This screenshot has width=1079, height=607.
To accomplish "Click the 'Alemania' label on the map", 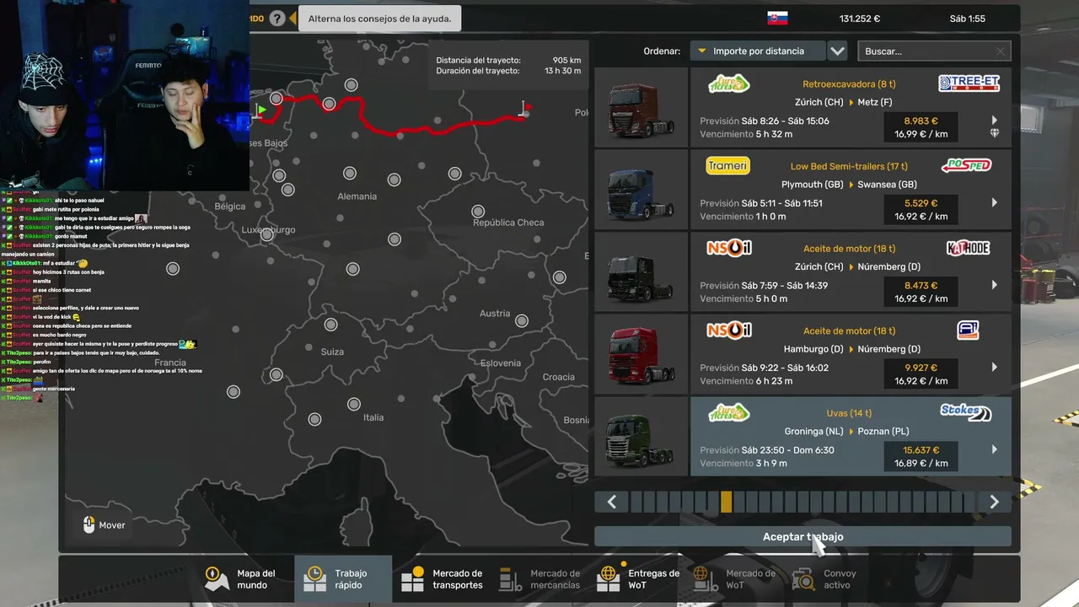I will (x=357, y=196).
